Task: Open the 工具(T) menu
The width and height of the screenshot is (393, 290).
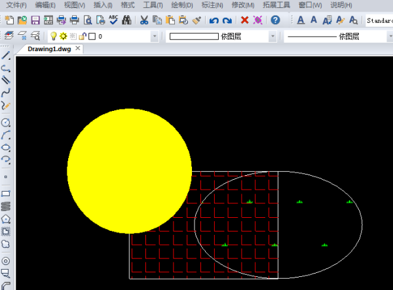Action: click(x=153, y=5)
